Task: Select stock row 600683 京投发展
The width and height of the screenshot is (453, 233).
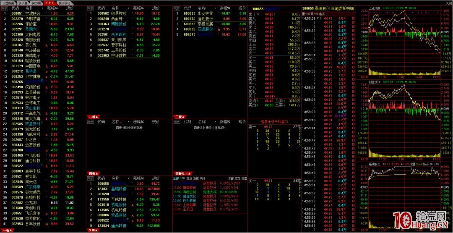Action: point(210,24)
